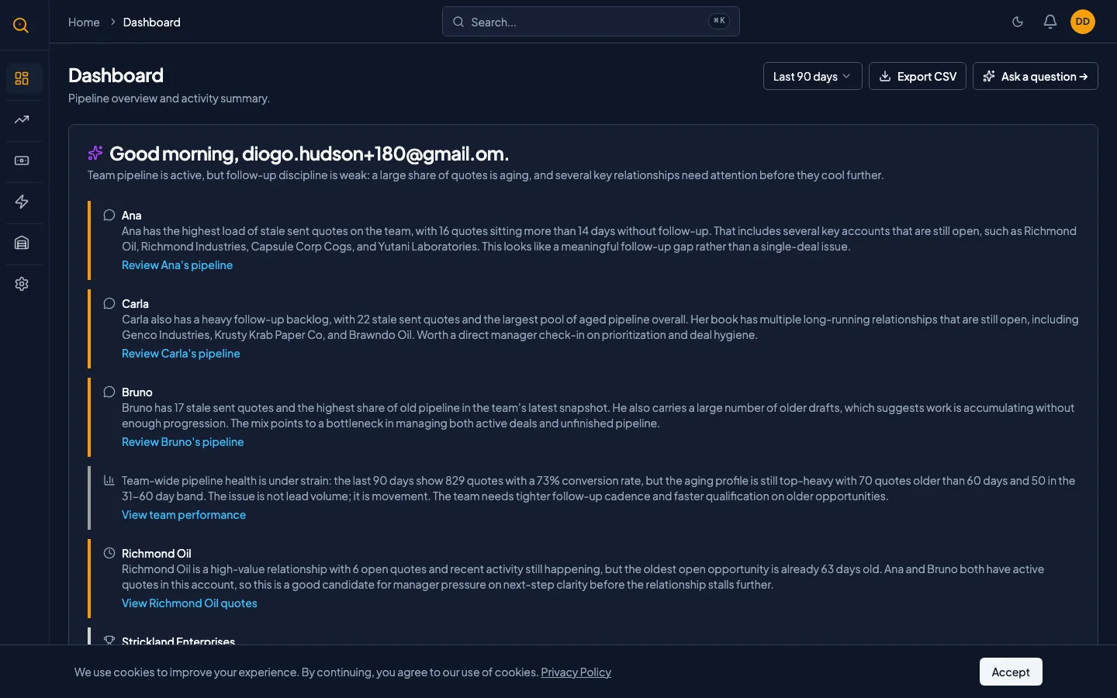The image size is (1117, 698).
Task: Click the chat bubble icon beside Bruno
Action: [x=109, y=392]
